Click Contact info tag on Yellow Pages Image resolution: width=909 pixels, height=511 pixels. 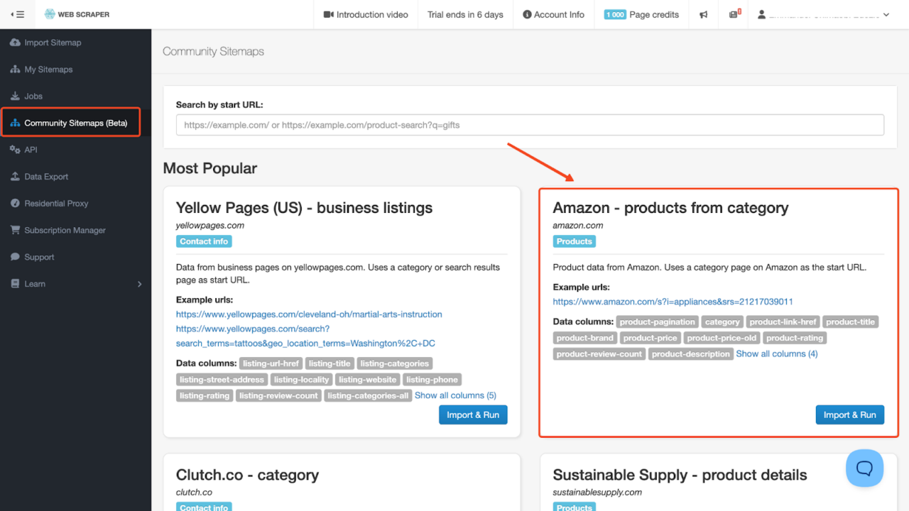204,241
